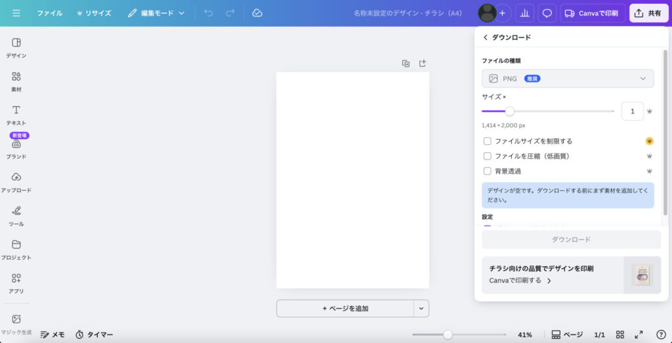672x343 pixels.
Task: Open the analytics bar chart icon
Action: coord(524,13)
